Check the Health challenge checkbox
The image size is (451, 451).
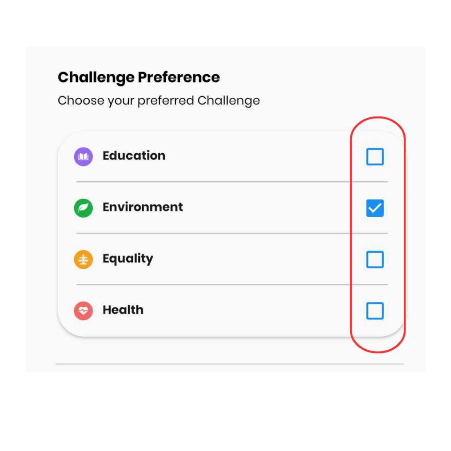coord(375,311)
